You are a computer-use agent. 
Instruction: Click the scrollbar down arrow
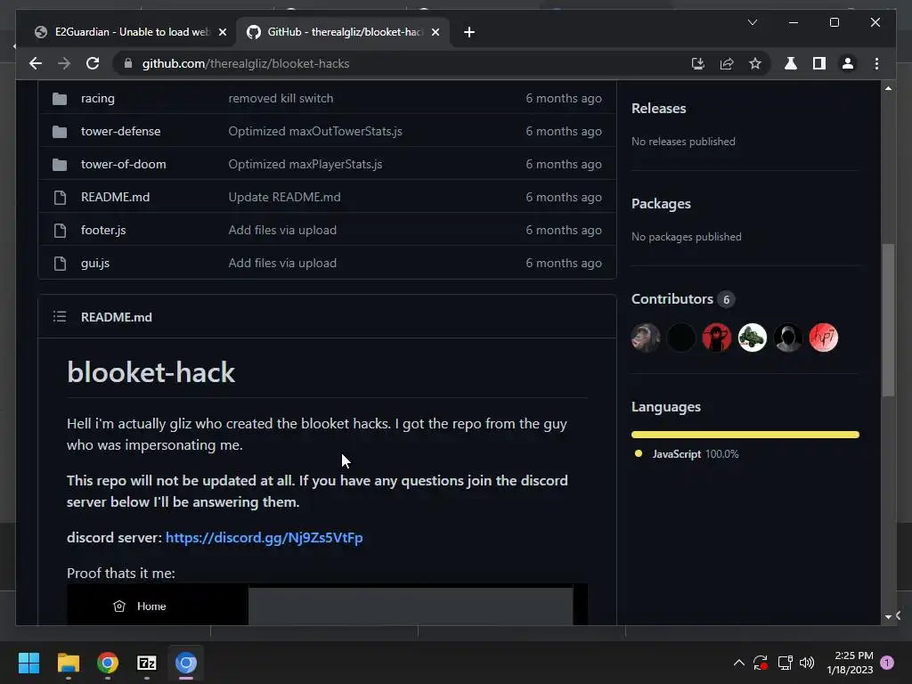pyautogui.click(x=888, y=616)
